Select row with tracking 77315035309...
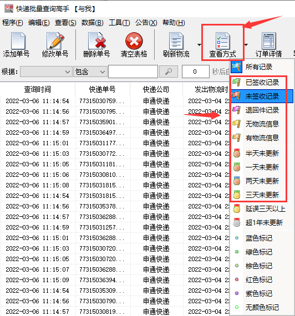Screen dimensions: 295x316 [115, 290]
